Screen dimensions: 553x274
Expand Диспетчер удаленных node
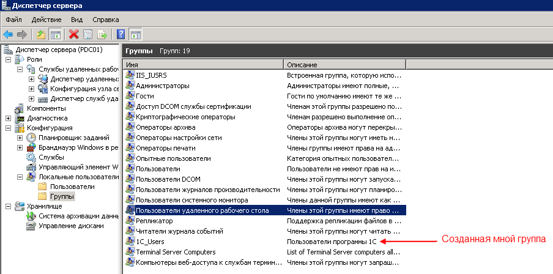(32, 79)
